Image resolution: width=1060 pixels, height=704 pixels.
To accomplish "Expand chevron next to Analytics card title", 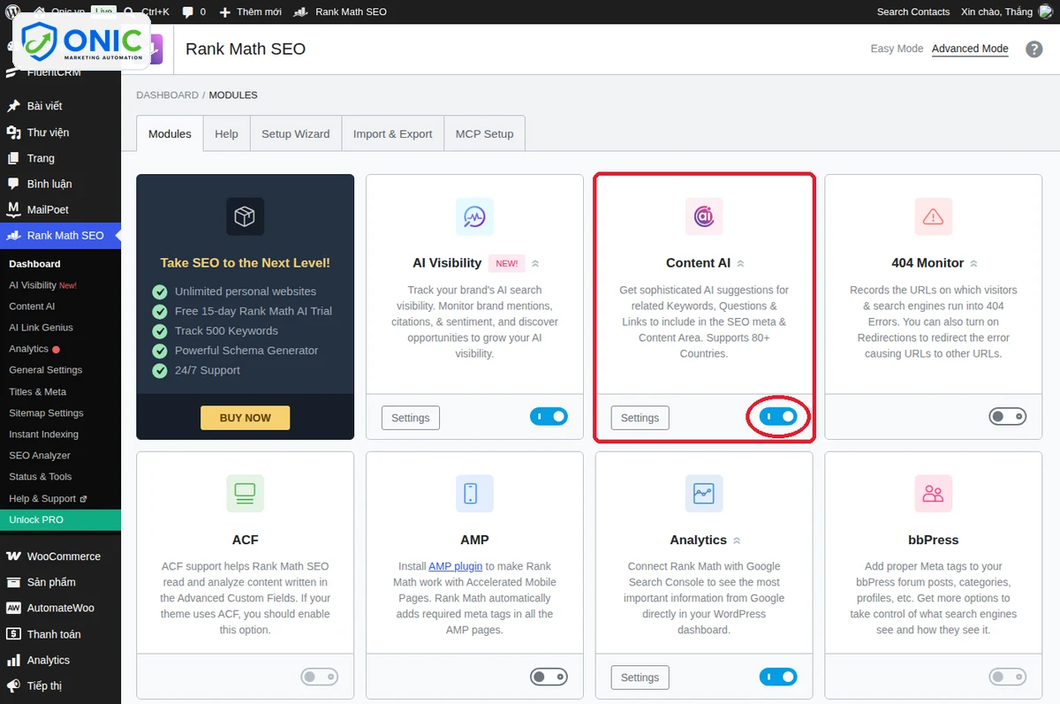I will coord(737,541).
